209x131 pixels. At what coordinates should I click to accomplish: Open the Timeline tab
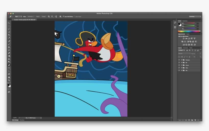coord(22,120)
